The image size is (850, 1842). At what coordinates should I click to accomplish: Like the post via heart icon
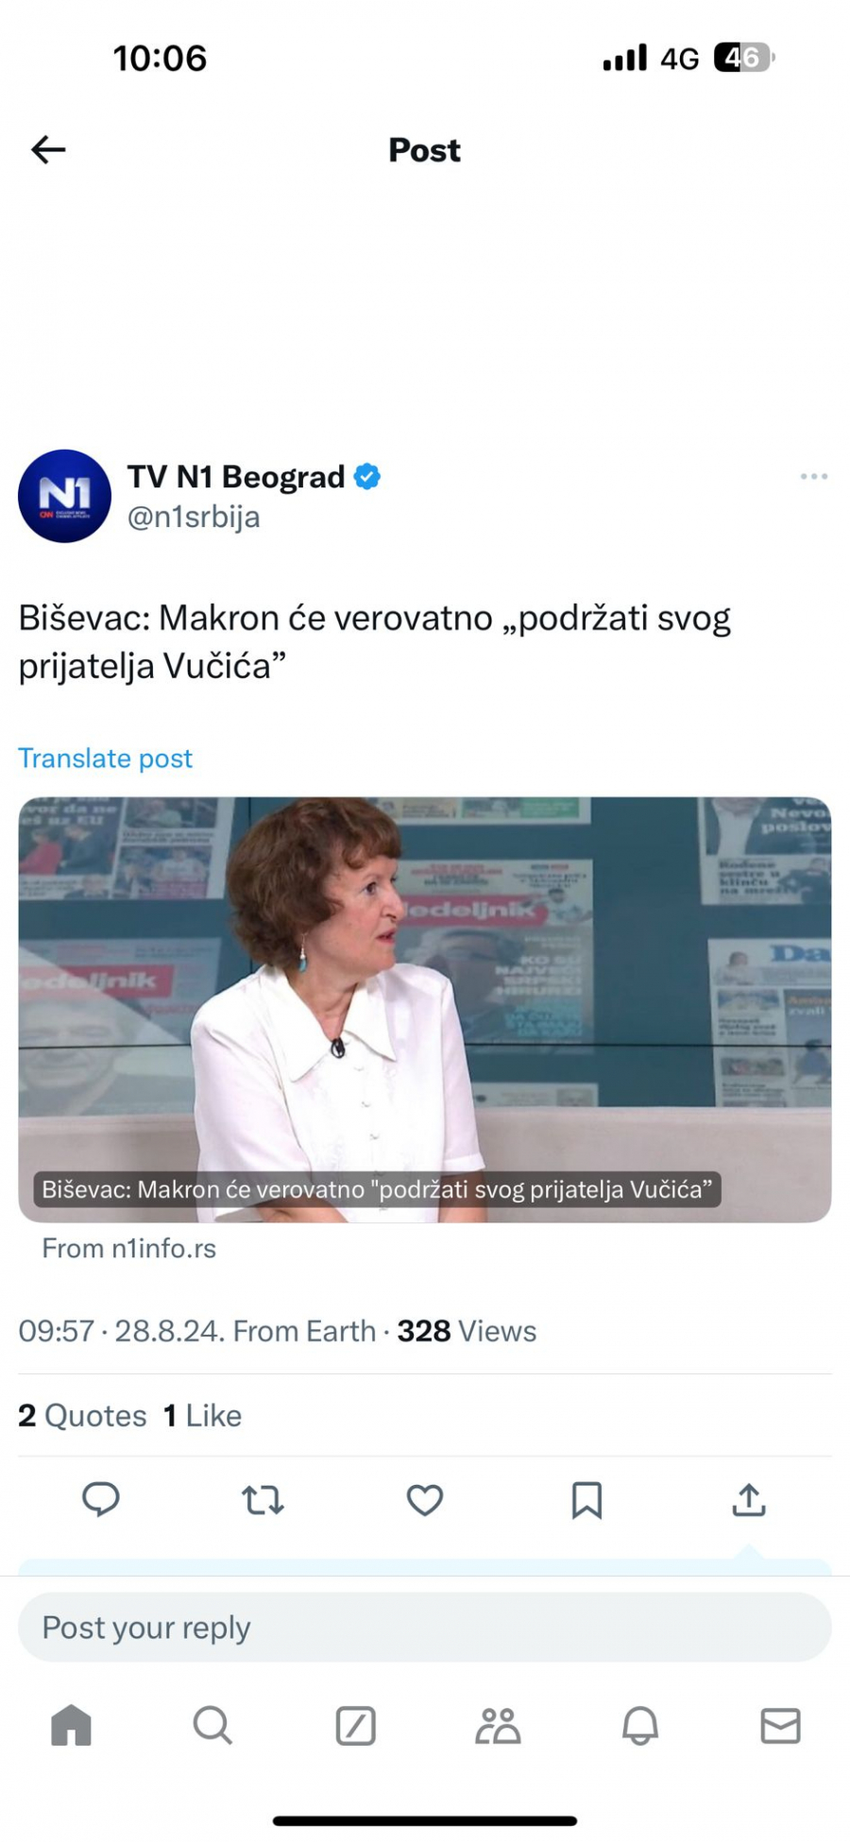(x=424, y=1500)
